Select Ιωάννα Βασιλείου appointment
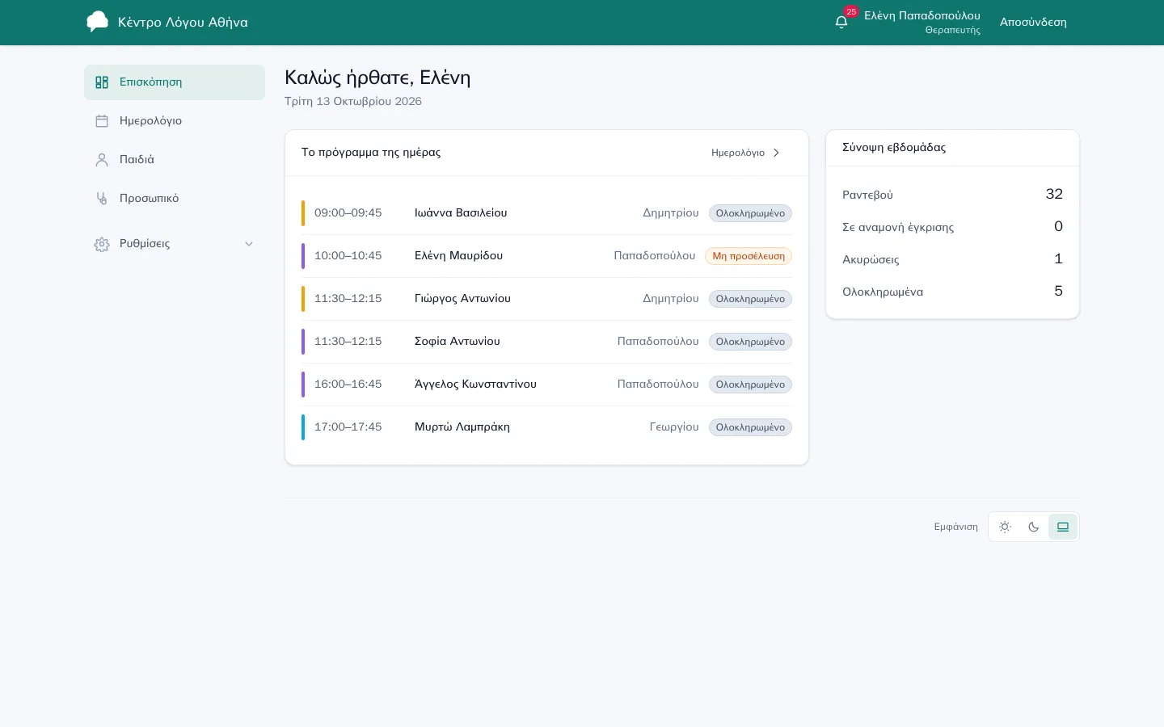1164x727 pixels. pos(546,213)
